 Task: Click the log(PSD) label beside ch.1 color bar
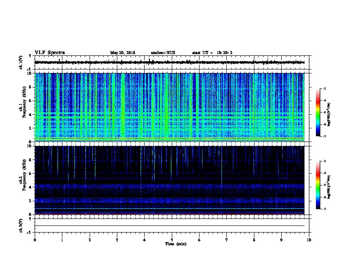pos(329,114)
